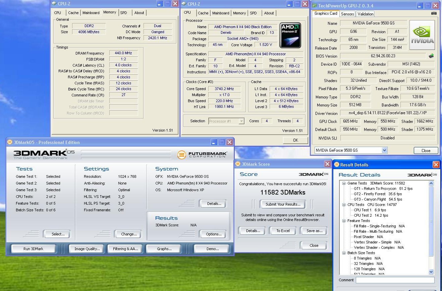Switch to Memory tab in CPU-Z CPU window
This screenshot has width=442, height=291.
click(x=239, y=13)
